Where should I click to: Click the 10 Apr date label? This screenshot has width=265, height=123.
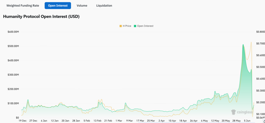point(172,121)
